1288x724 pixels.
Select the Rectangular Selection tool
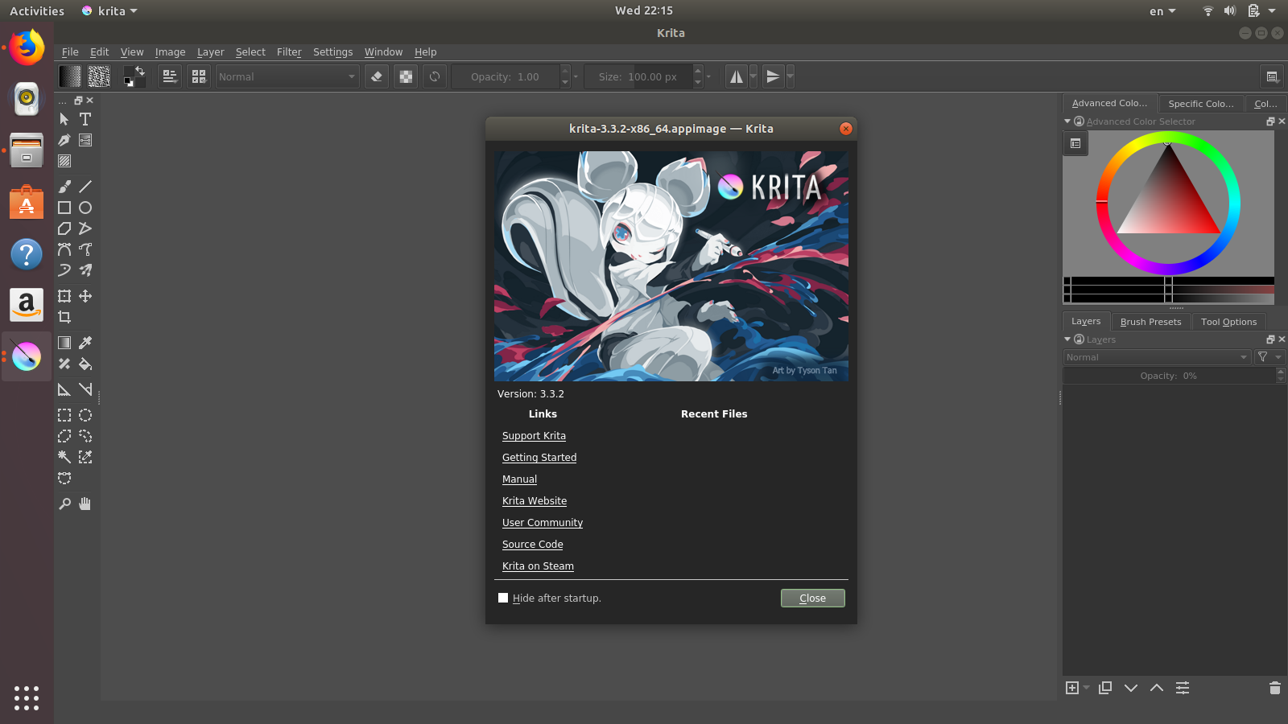point(64,415)
